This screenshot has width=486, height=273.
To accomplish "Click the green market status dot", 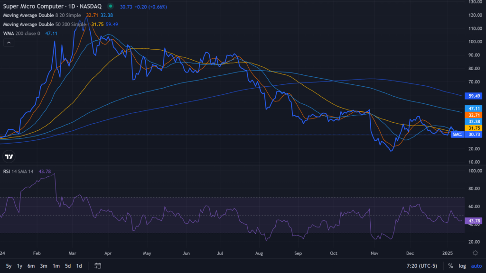I will 111,7.
